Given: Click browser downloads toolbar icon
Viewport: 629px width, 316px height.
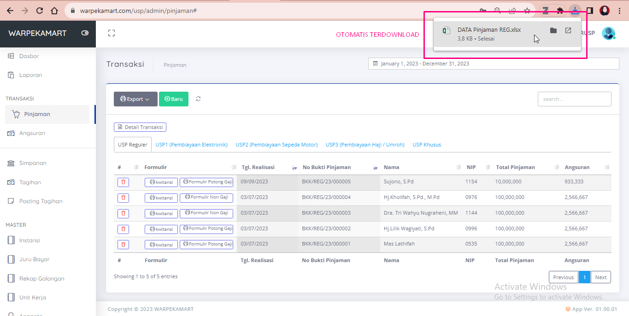Looking at the screenshot, I should (575, 11).
